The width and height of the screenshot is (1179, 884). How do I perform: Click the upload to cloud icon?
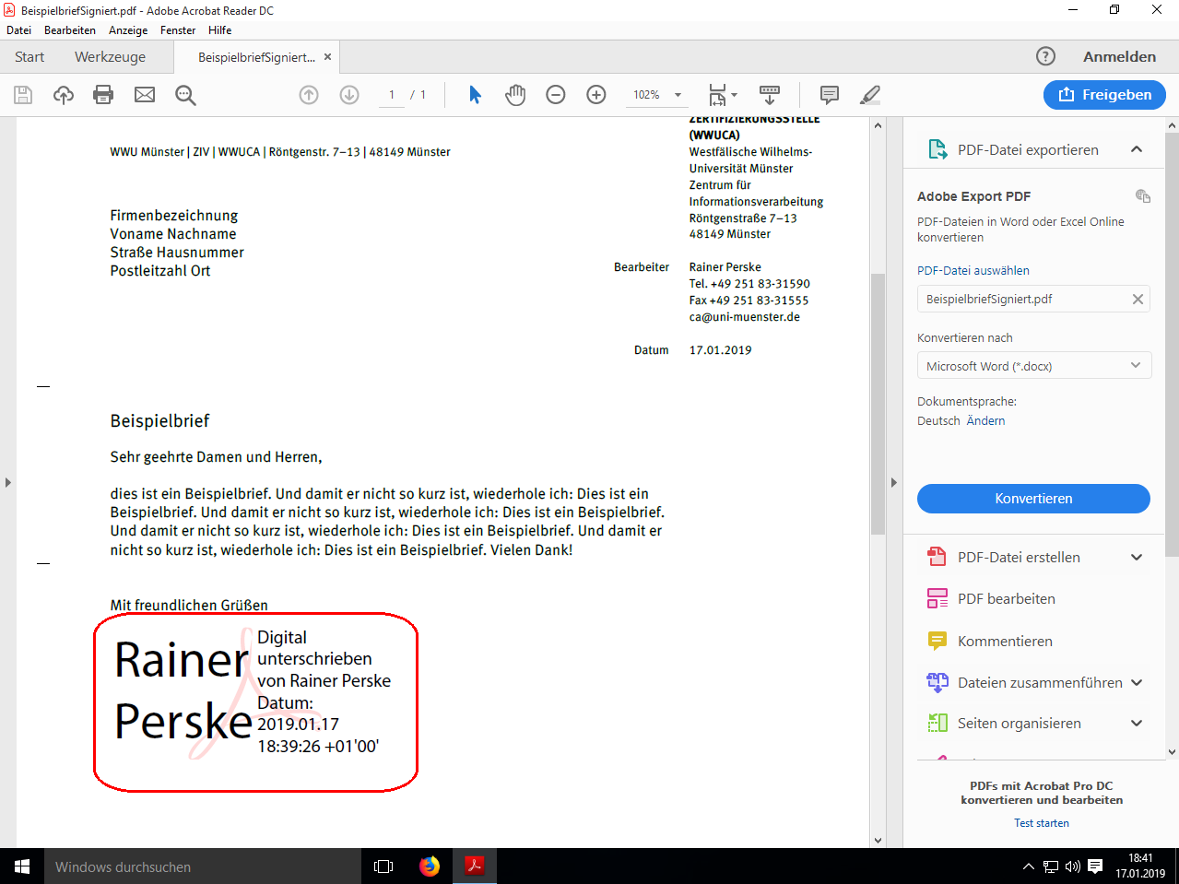64,95
